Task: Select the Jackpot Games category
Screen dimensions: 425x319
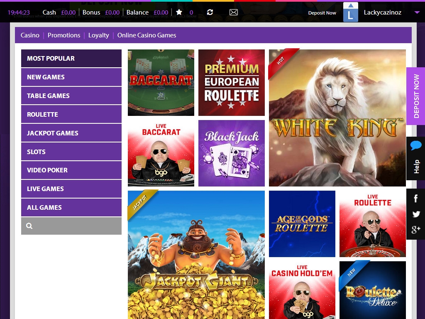Action: pyautogui.click(x=71, y=133)
